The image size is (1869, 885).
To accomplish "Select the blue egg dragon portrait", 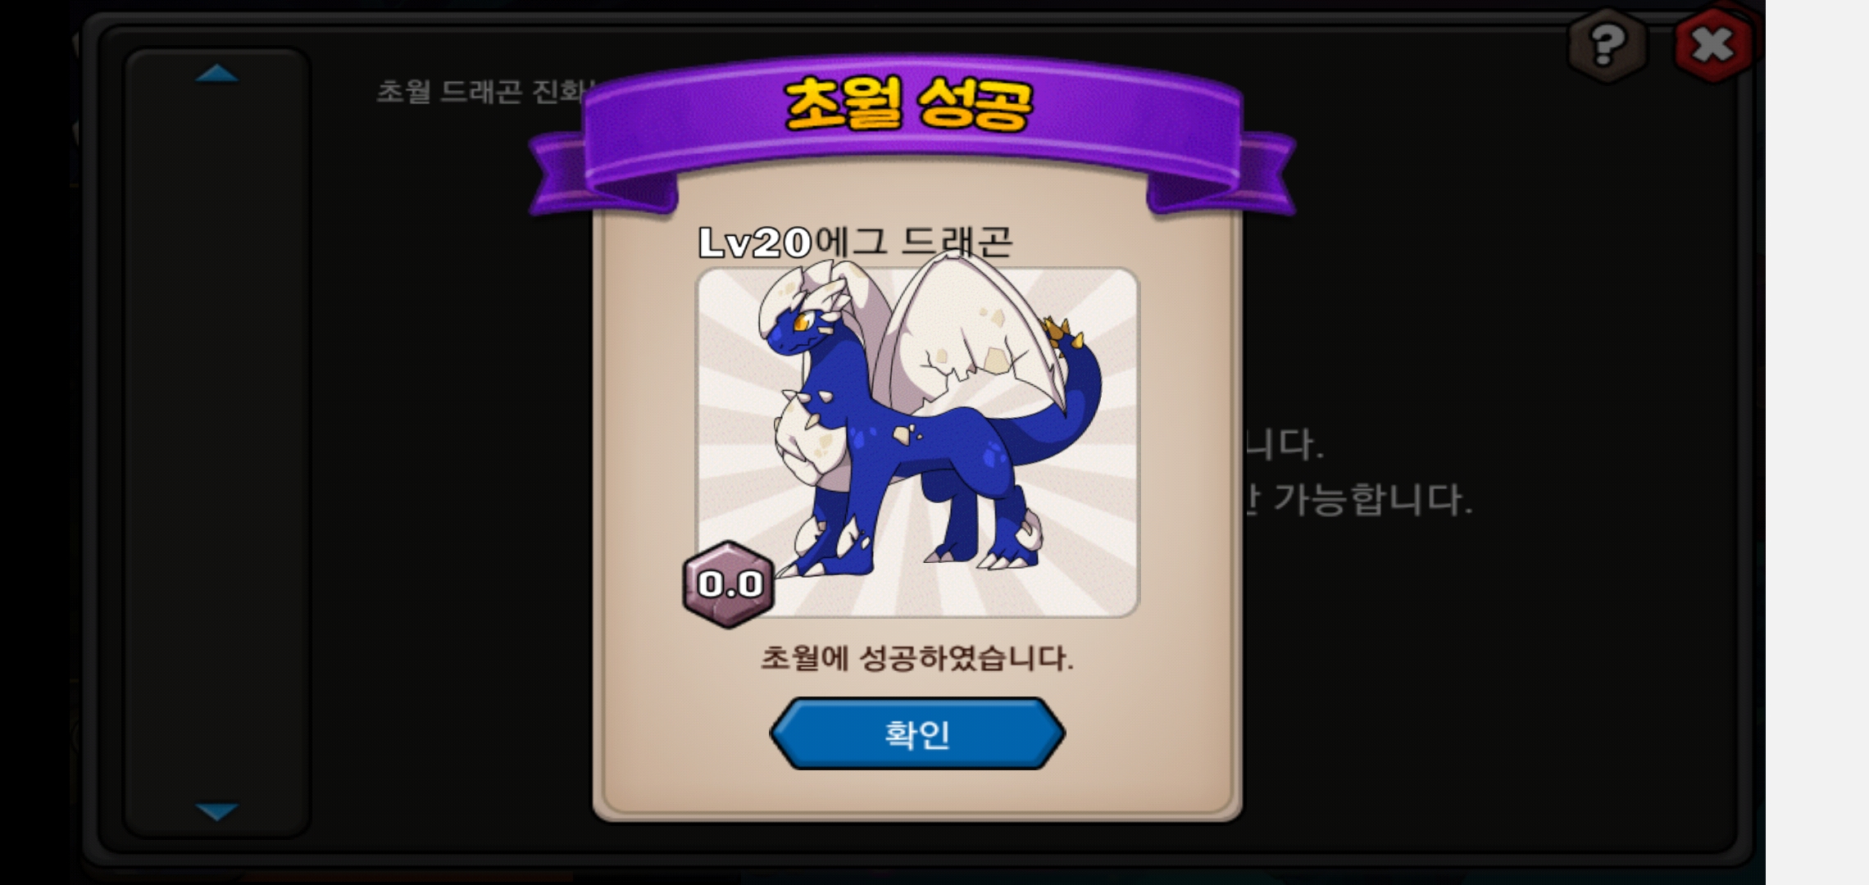I will 917,442.
